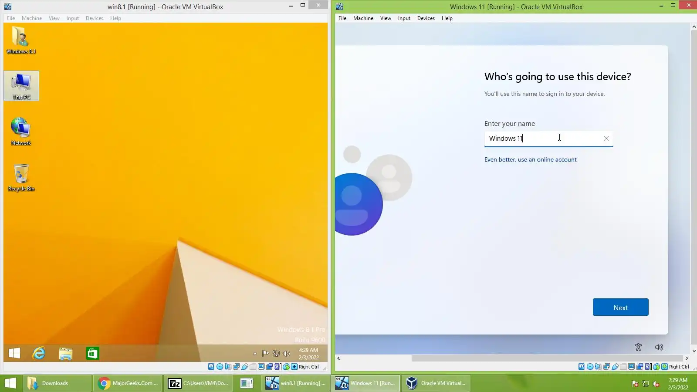Show hidden tray icons in win8.1 guest
697x392 pixels.
click(255, 354)
